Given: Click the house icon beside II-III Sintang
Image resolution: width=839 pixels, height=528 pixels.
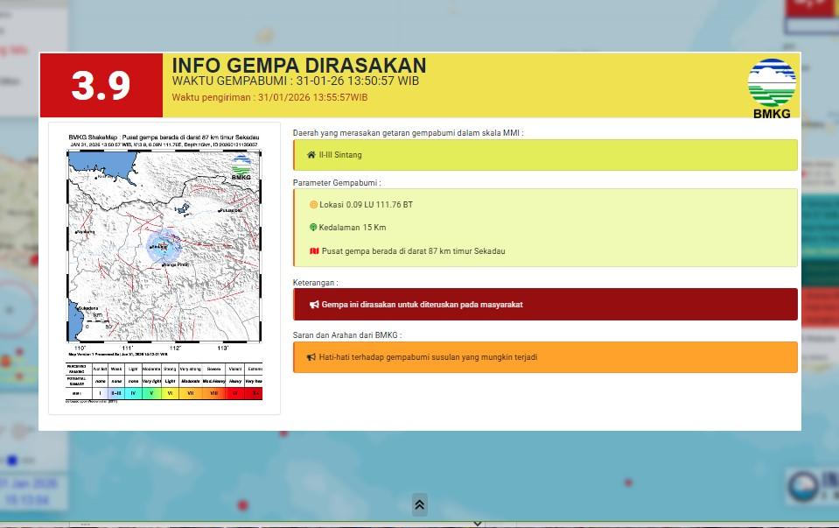Looking at the screenshot, I should pyautogui.click(x=311, y=155).
